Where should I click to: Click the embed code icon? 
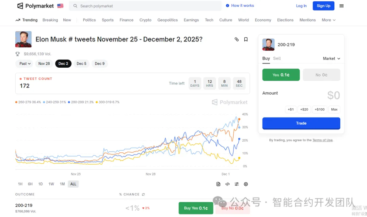(228, 184)
